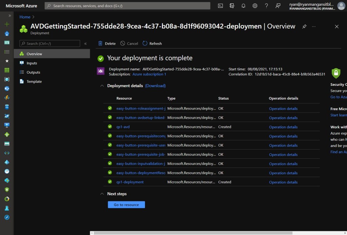The height and width of the screenshot is (235, 347).
Task: Open the Function App lightning bolt icon
Action: (x=7, y=98)
